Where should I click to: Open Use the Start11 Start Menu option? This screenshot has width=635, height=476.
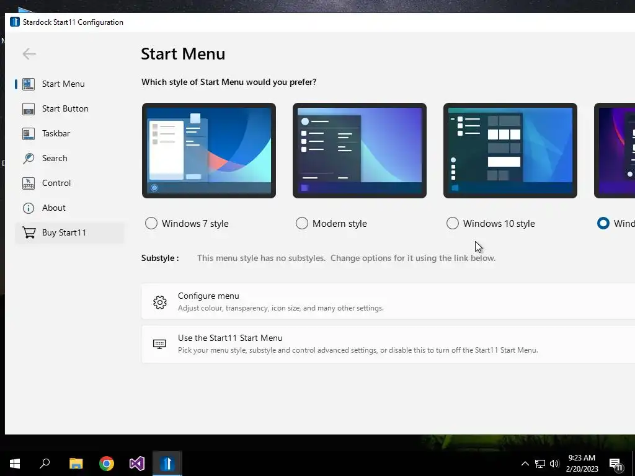388,344
